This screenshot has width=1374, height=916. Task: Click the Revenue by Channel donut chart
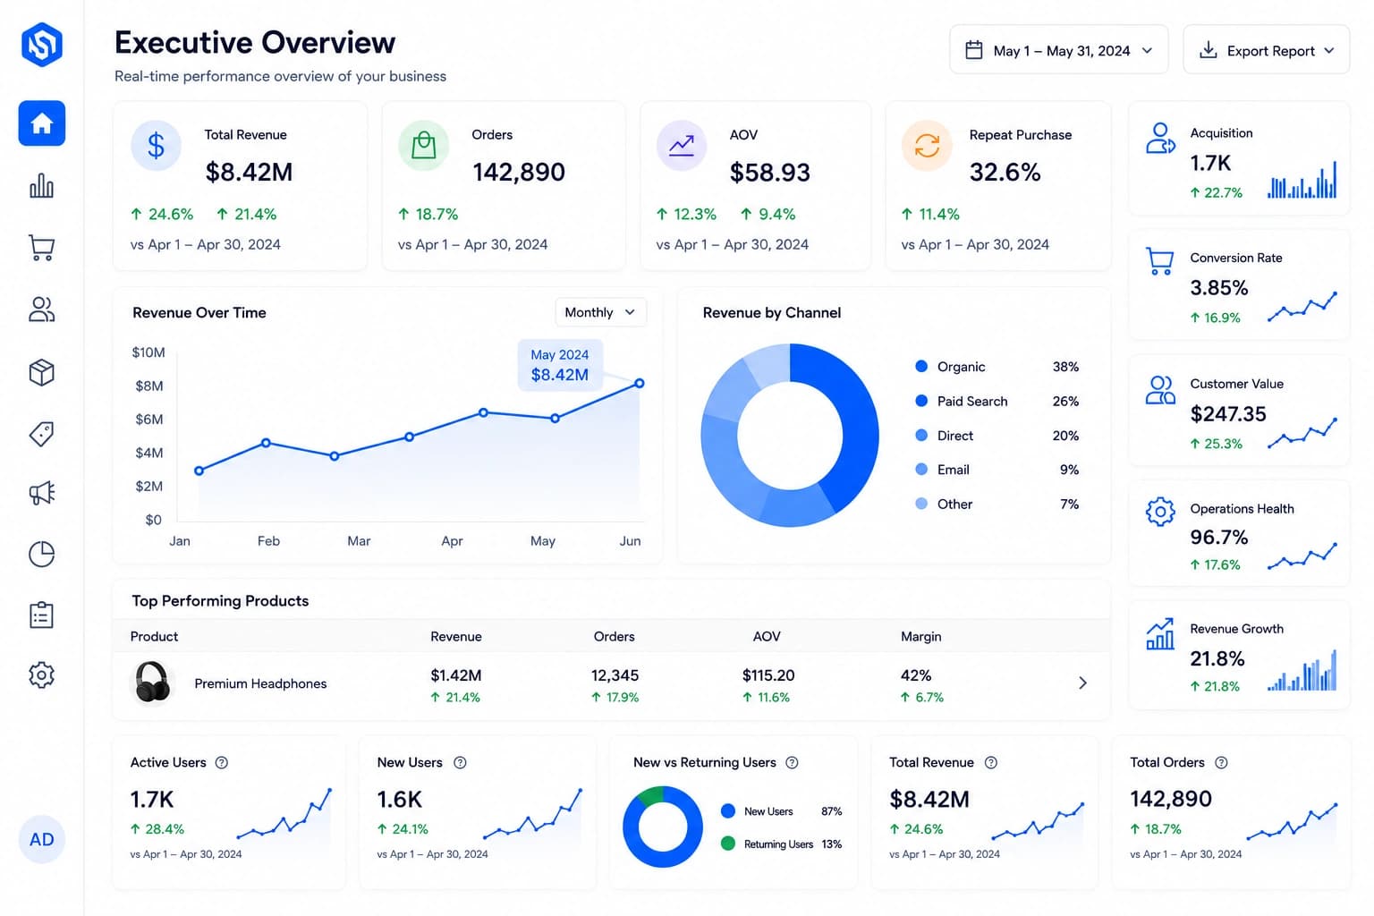coord(790,436)
